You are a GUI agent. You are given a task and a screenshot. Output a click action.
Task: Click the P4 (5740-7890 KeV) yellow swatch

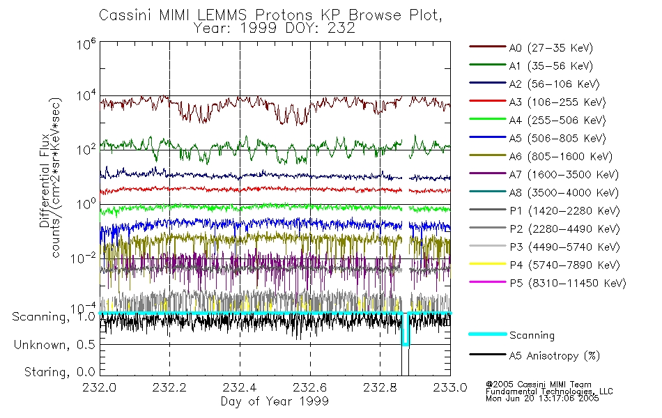487,264
